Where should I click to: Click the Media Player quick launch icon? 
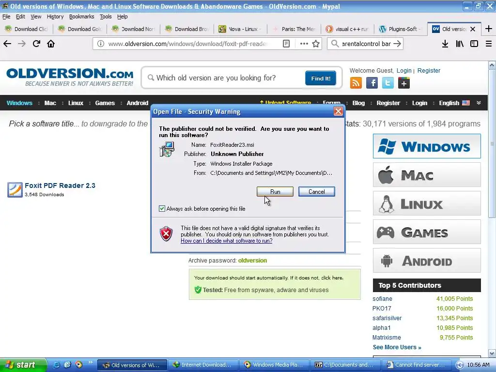pos(78,365)
